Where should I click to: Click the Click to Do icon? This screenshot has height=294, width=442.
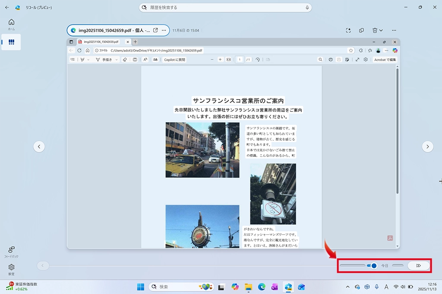(x=348, y=30)
